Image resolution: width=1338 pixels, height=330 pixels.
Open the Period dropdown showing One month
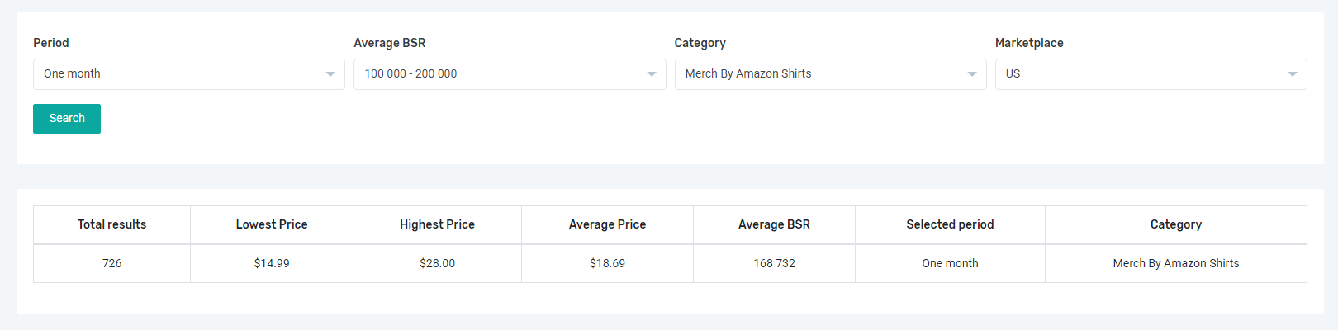[188, 74]
